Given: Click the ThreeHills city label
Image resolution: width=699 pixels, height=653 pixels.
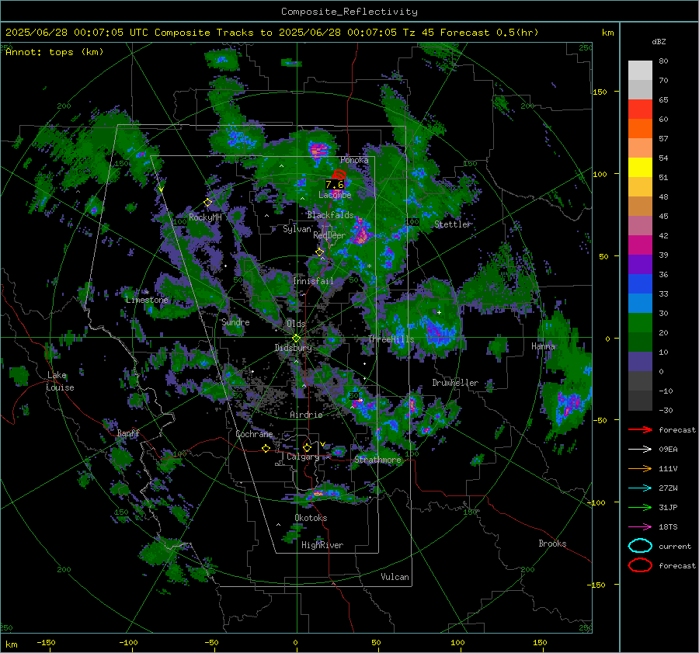Looking at the screenshot, I should 391,339.
